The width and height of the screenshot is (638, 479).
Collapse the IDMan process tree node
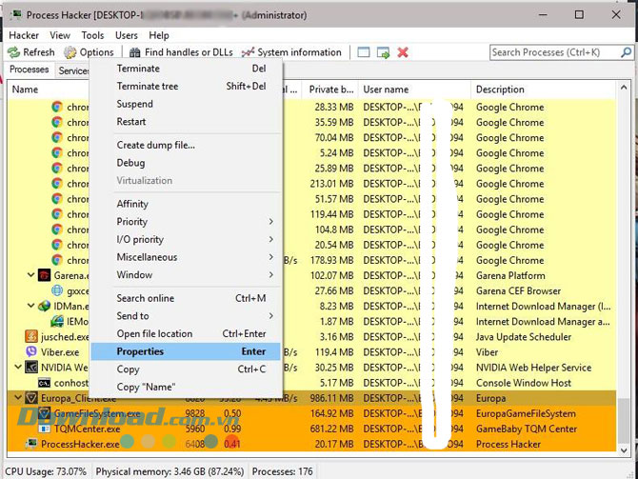tap(31, 307)
